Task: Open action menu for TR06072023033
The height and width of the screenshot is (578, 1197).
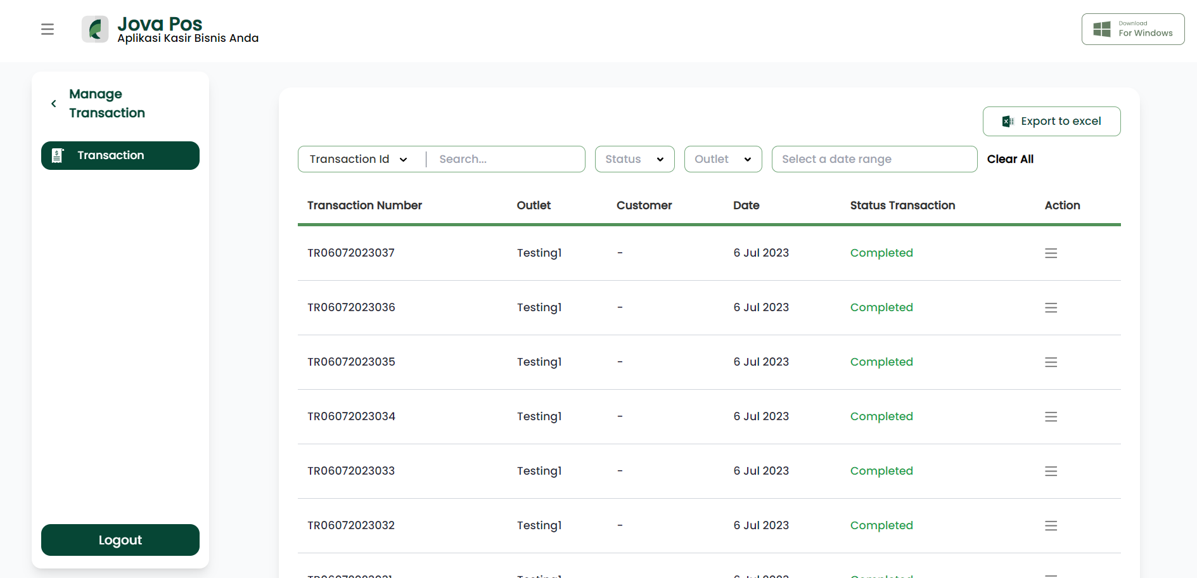Action: [x=1051, y=471]
